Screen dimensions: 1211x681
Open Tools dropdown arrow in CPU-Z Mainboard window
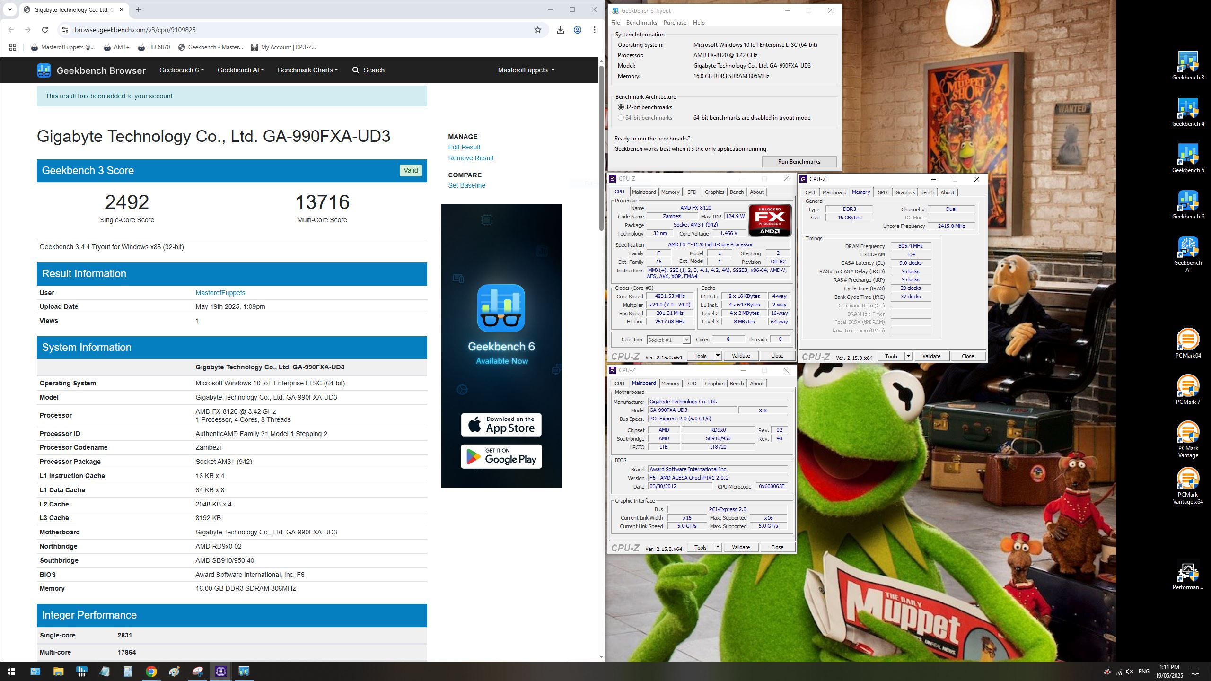[718, 547]
